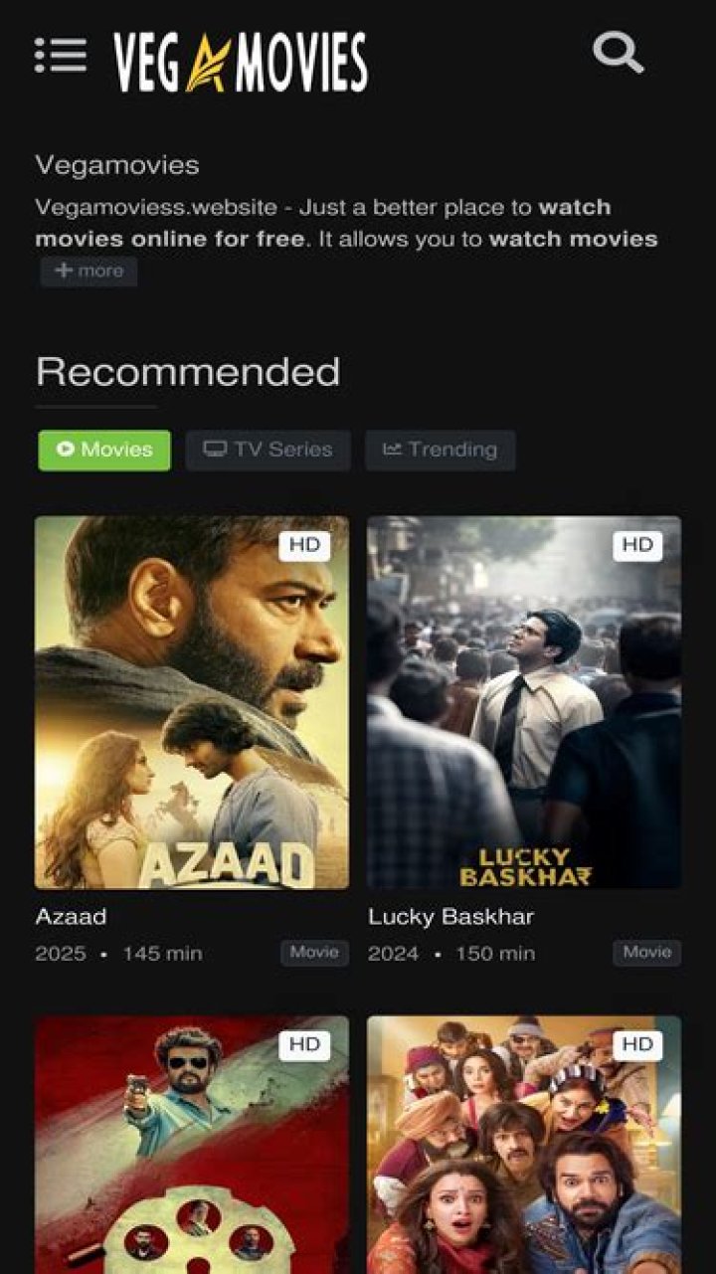Click the HD badge on the Azaad poster
This screenshot has height=1274, width=716.
304,544
